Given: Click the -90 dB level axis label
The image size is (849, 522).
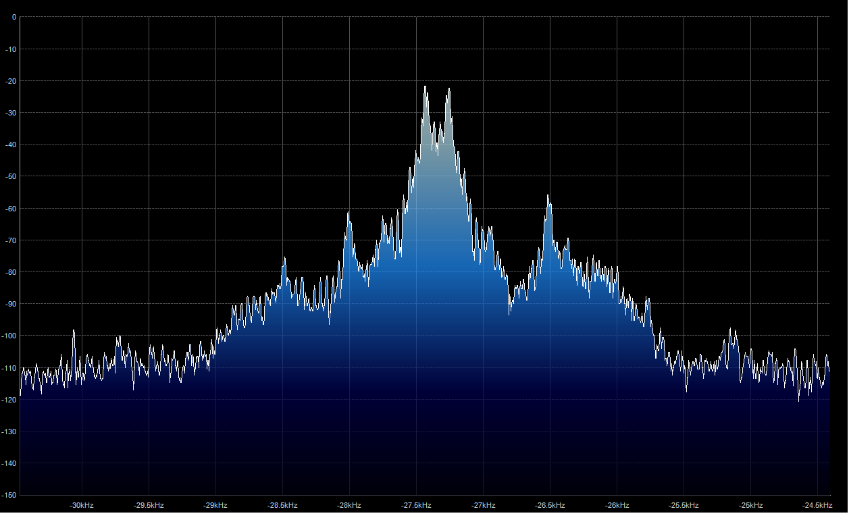Looking at the screenshot, I should [11, 303].
